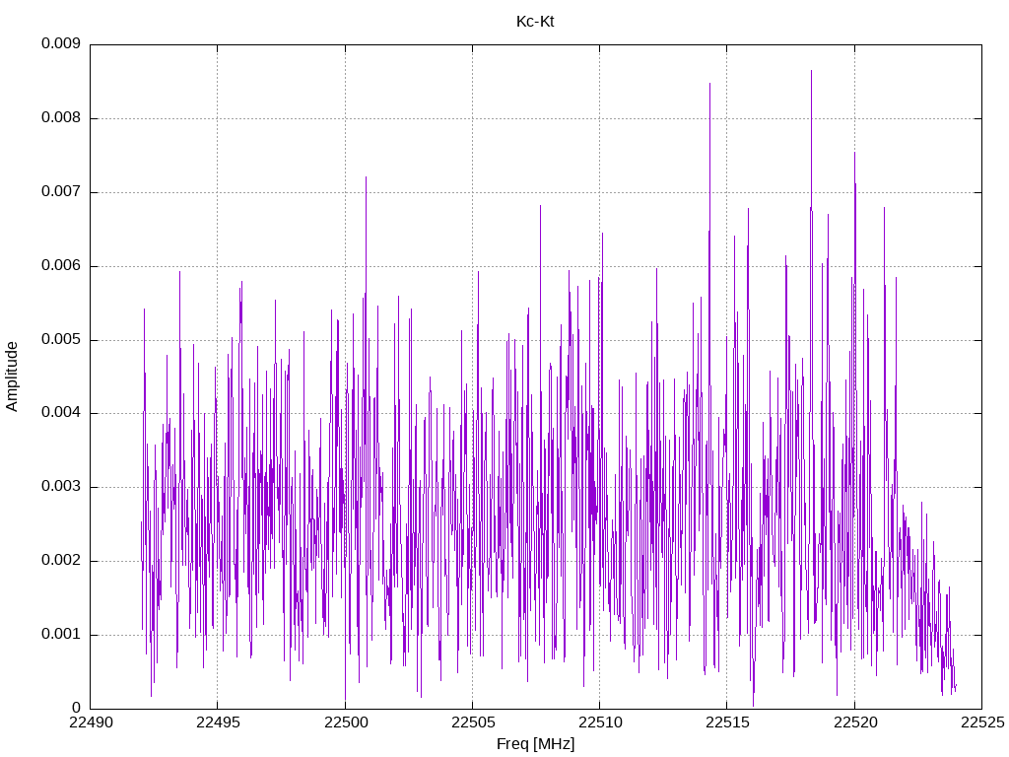Click x-axis tick label 22490

tap(91, 723)
